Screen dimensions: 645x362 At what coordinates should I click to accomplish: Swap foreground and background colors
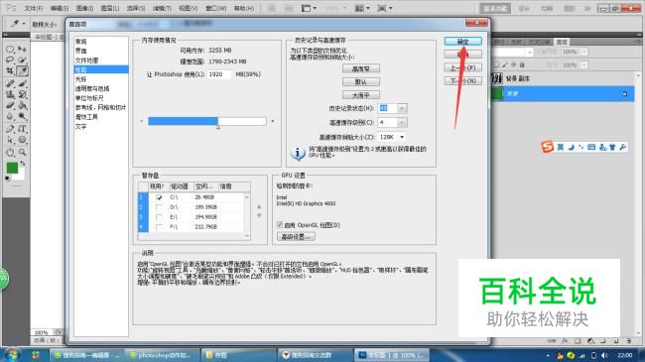coord(23,164)
